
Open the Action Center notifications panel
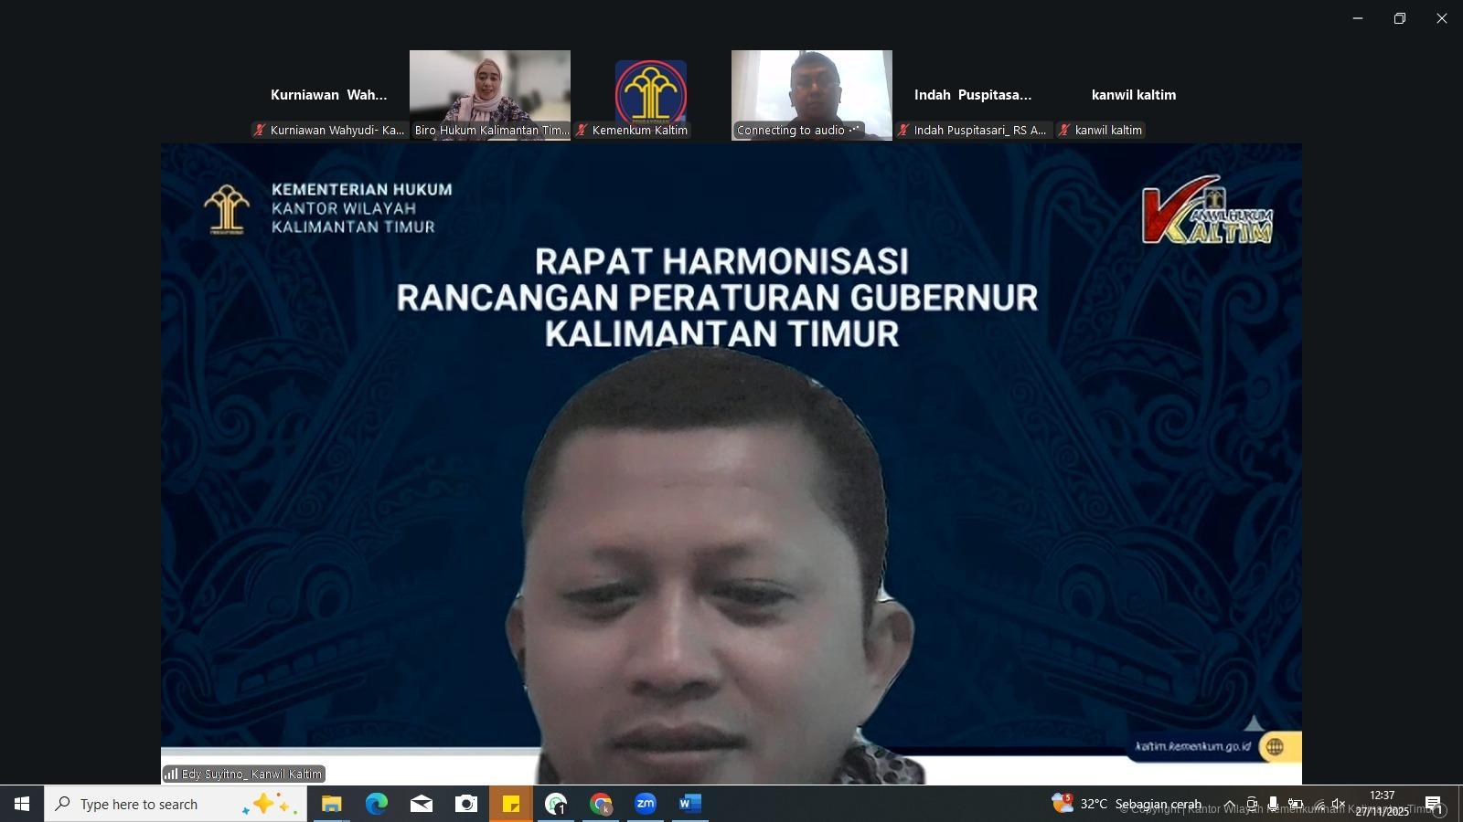(x=1433, y=805)
